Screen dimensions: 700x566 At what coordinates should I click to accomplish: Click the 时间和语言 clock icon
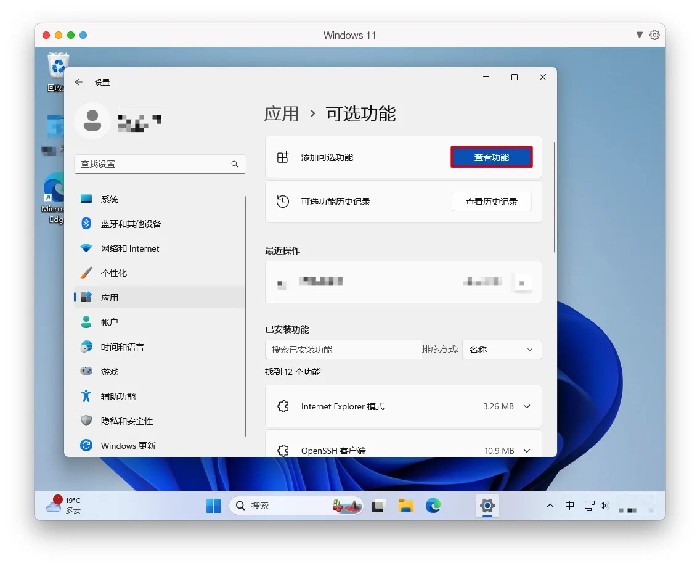[86, 347]
